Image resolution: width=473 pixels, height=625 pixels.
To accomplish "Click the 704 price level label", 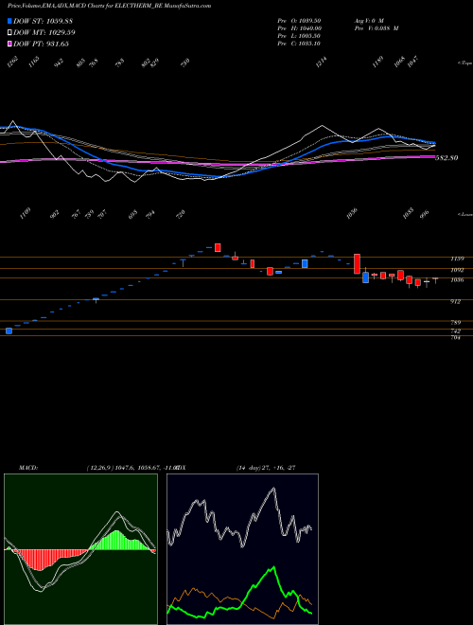I will click(455, 338).
